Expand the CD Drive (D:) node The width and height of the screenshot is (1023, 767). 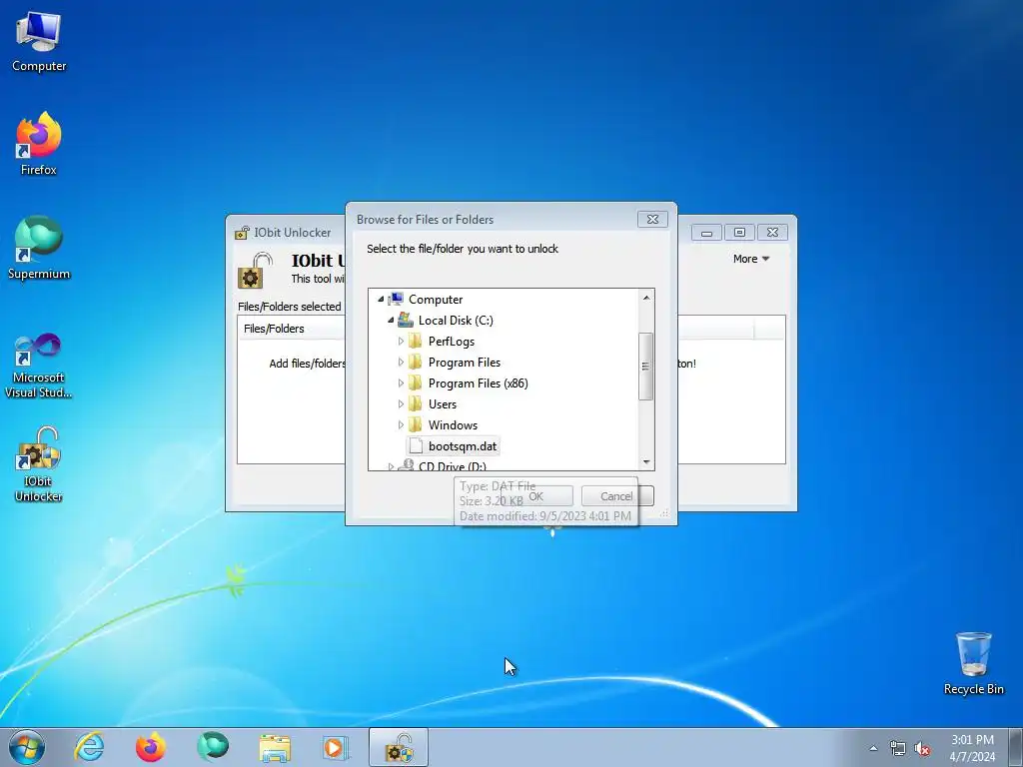coord(391,466)
